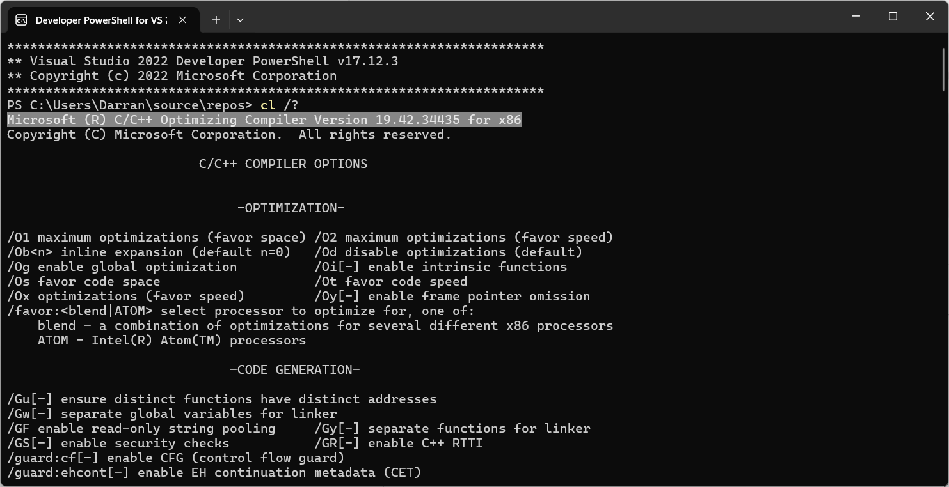Open the new tab profile dropdown
The height and width of the screenshot is (487, 949).
coord(240,20)
